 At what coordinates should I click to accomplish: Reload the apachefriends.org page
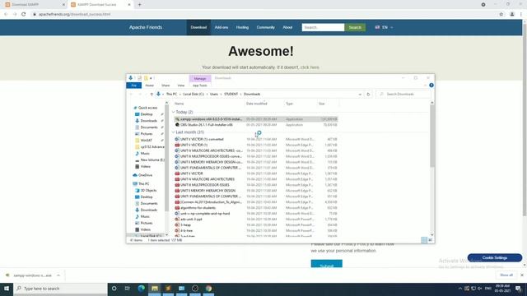24,14
